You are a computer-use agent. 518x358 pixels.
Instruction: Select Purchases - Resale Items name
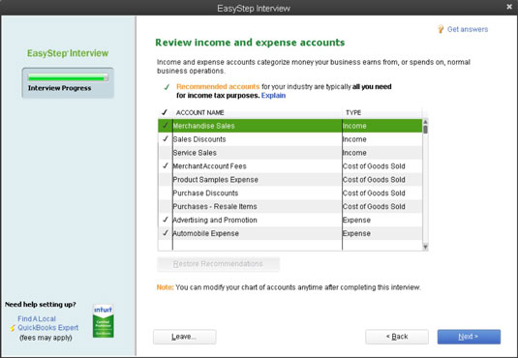point(215,206)
